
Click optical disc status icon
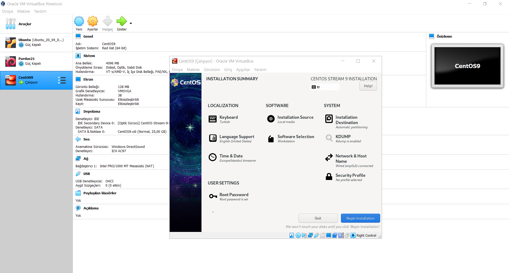pos(298,235)
